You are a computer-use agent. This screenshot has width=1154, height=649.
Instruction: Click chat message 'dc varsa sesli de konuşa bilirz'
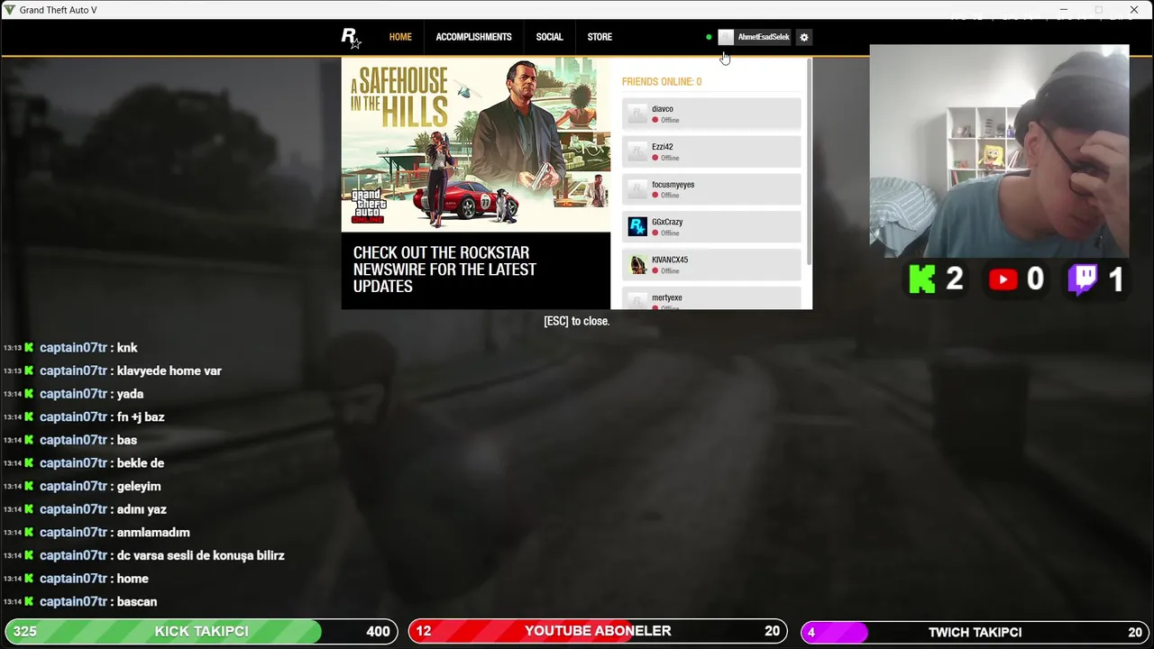200,555
